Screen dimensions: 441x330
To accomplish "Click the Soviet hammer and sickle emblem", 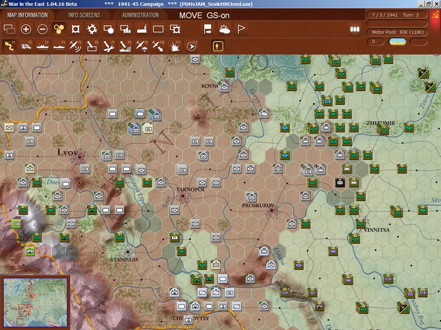I will click(x=435, y=15).
